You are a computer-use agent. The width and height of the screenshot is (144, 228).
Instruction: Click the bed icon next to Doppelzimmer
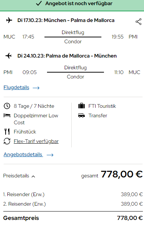point(7,115)
